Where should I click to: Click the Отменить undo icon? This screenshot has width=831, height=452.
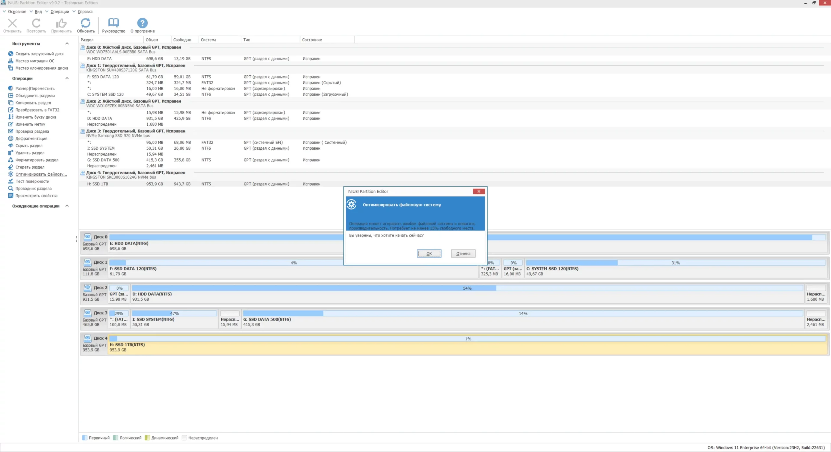pos(12,24)
